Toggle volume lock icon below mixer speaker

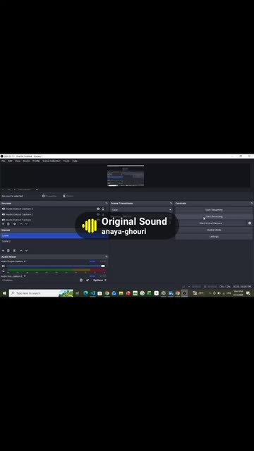coord(3,271)
